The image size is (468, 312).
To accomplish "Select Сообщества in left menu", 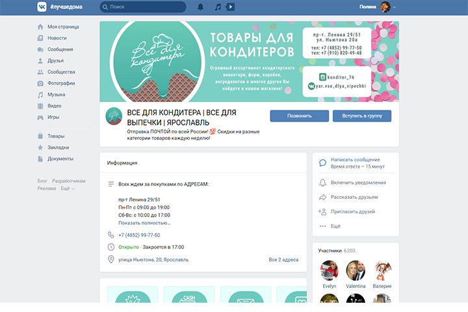I will [61, 72].
